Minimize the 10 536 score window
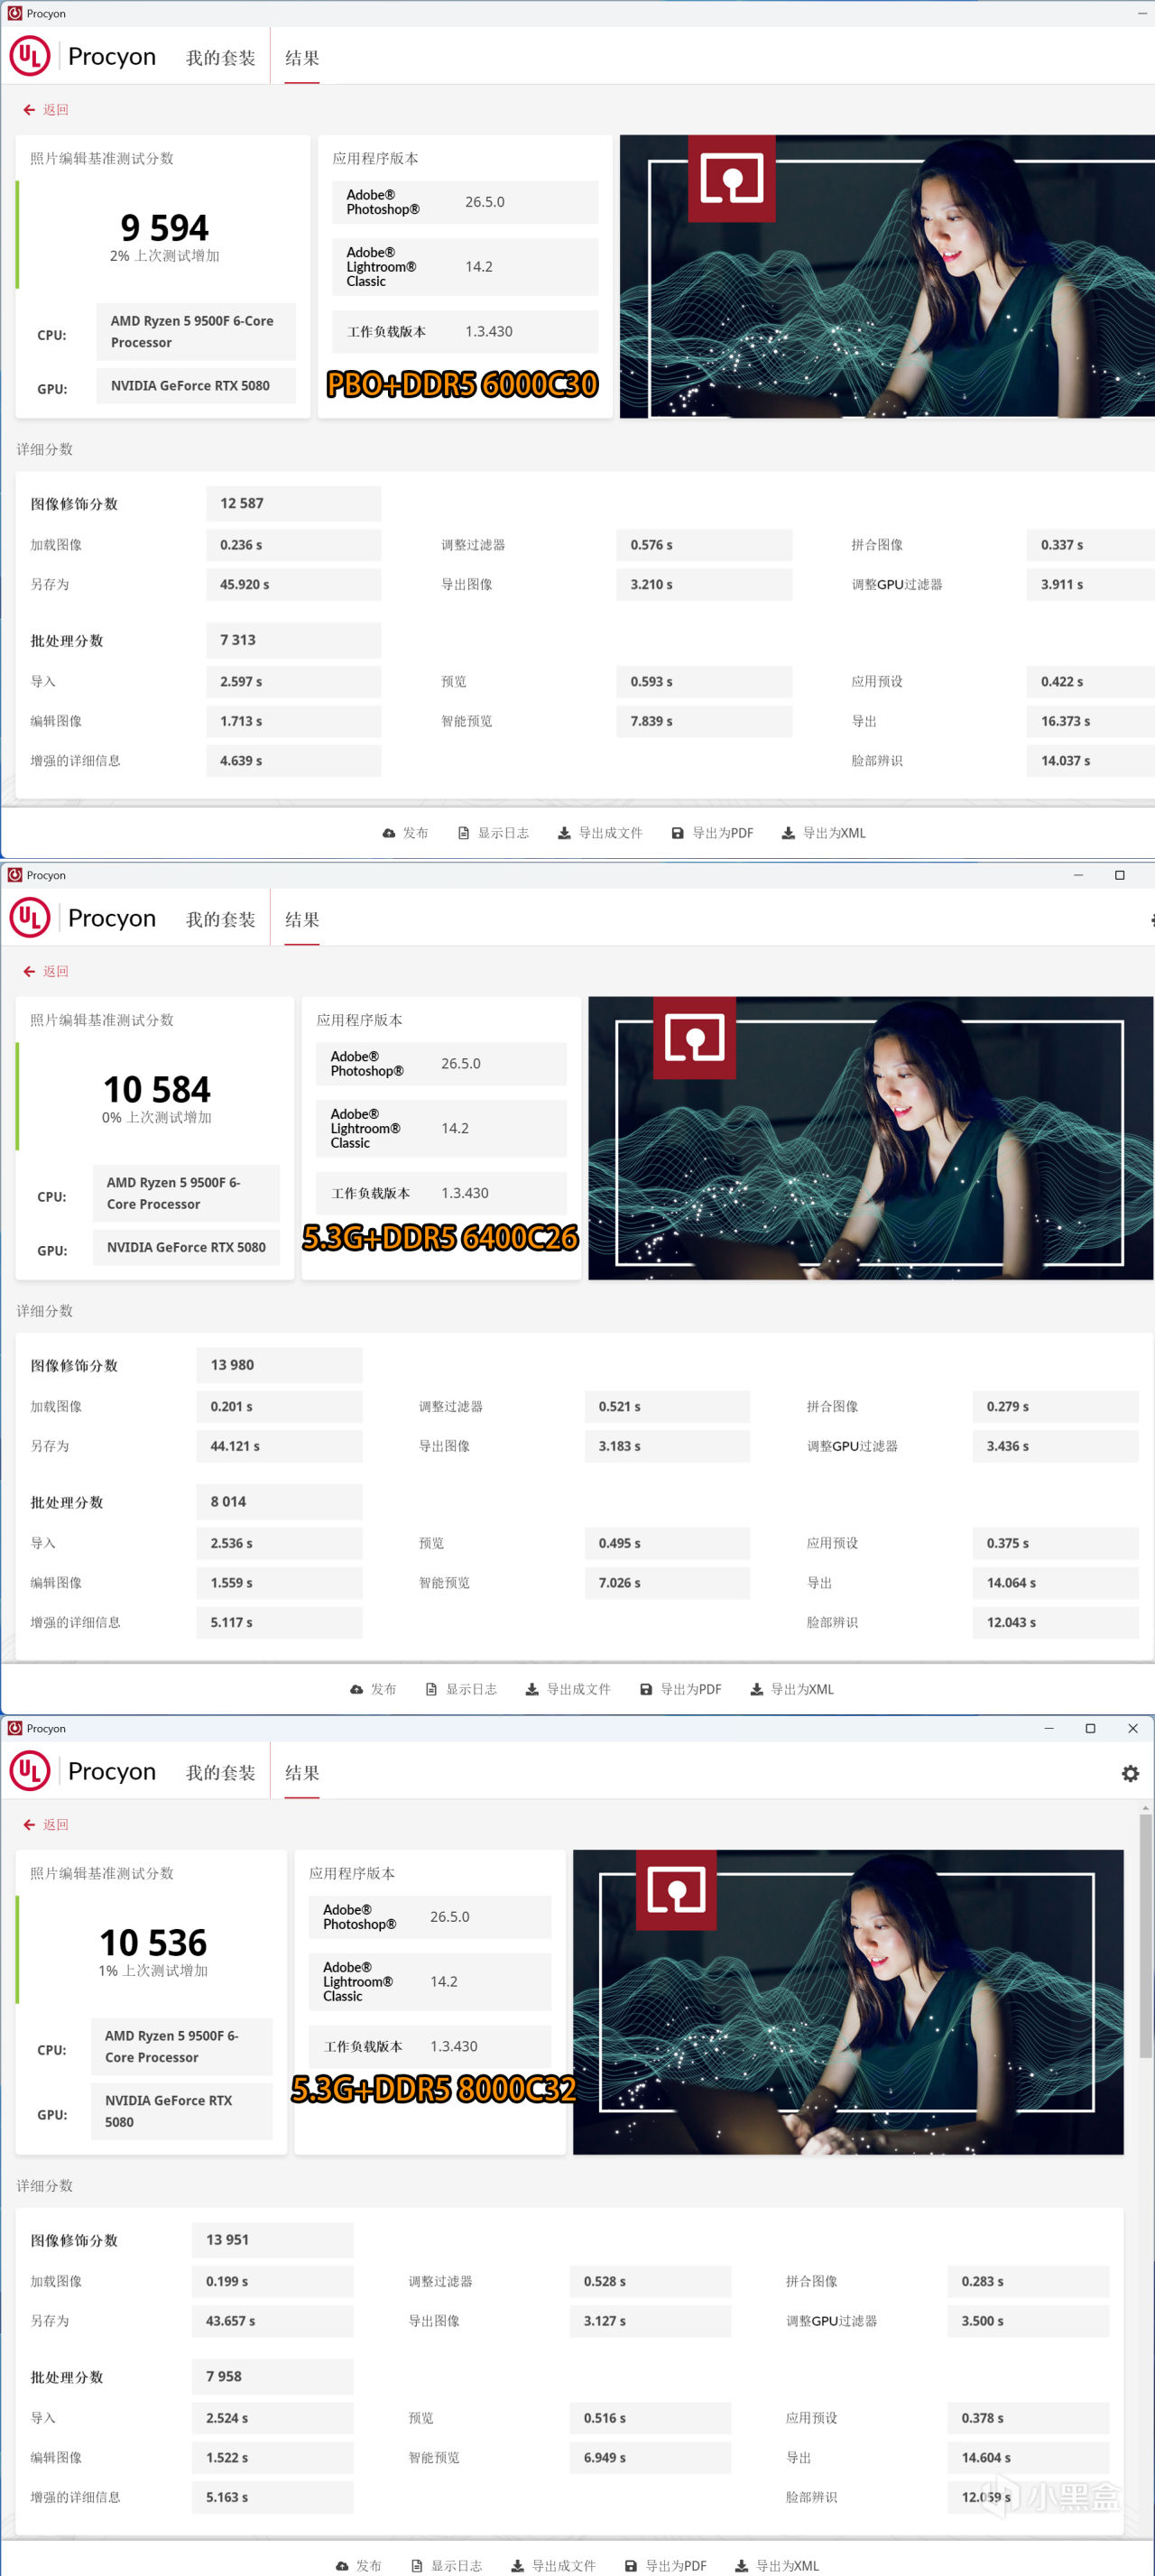 (1049, 1728)
